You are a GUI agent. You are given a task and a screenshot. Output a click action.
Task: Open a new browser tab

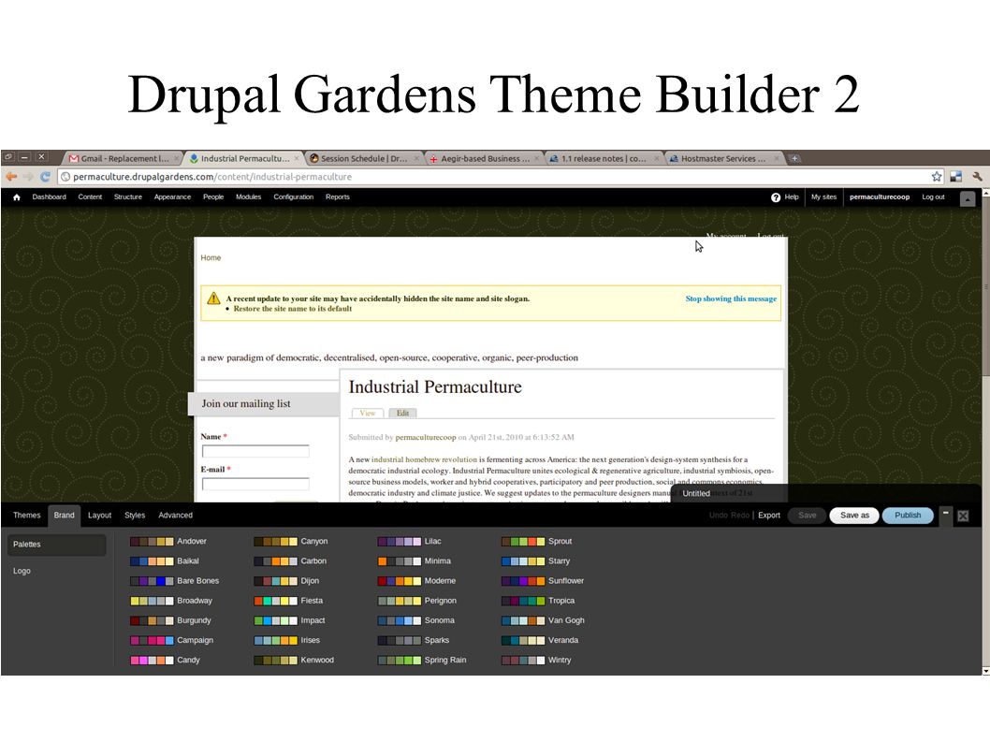[x=794, y=158]
